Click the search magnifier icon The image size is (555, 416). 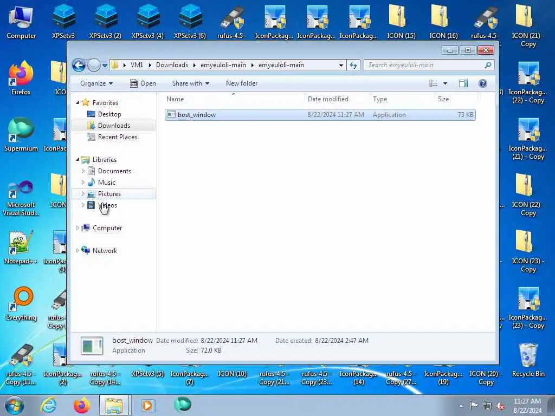click(488, 65)
